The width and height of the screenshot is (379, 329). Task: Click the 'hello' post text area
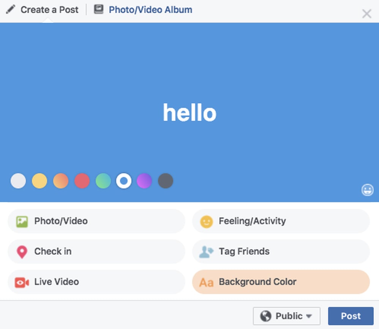(x=189, y=112)
